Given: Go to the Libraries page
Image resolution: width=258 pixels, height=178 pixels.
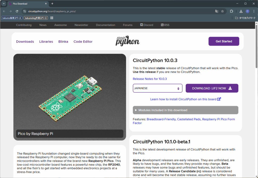Looking at the screenshot, I should 46,42.
